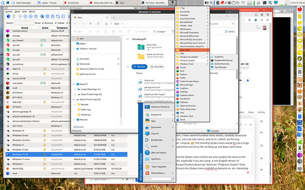Screen dimensions: 305x190
Task: Expand Einstellungen submenu in start menu
Action: tap(172, 140)
